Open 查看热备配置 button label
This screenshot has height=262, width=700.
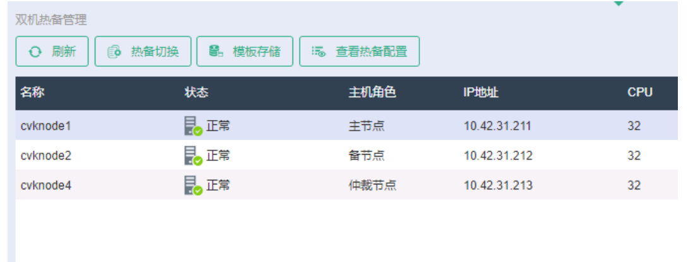click(371, 52)
